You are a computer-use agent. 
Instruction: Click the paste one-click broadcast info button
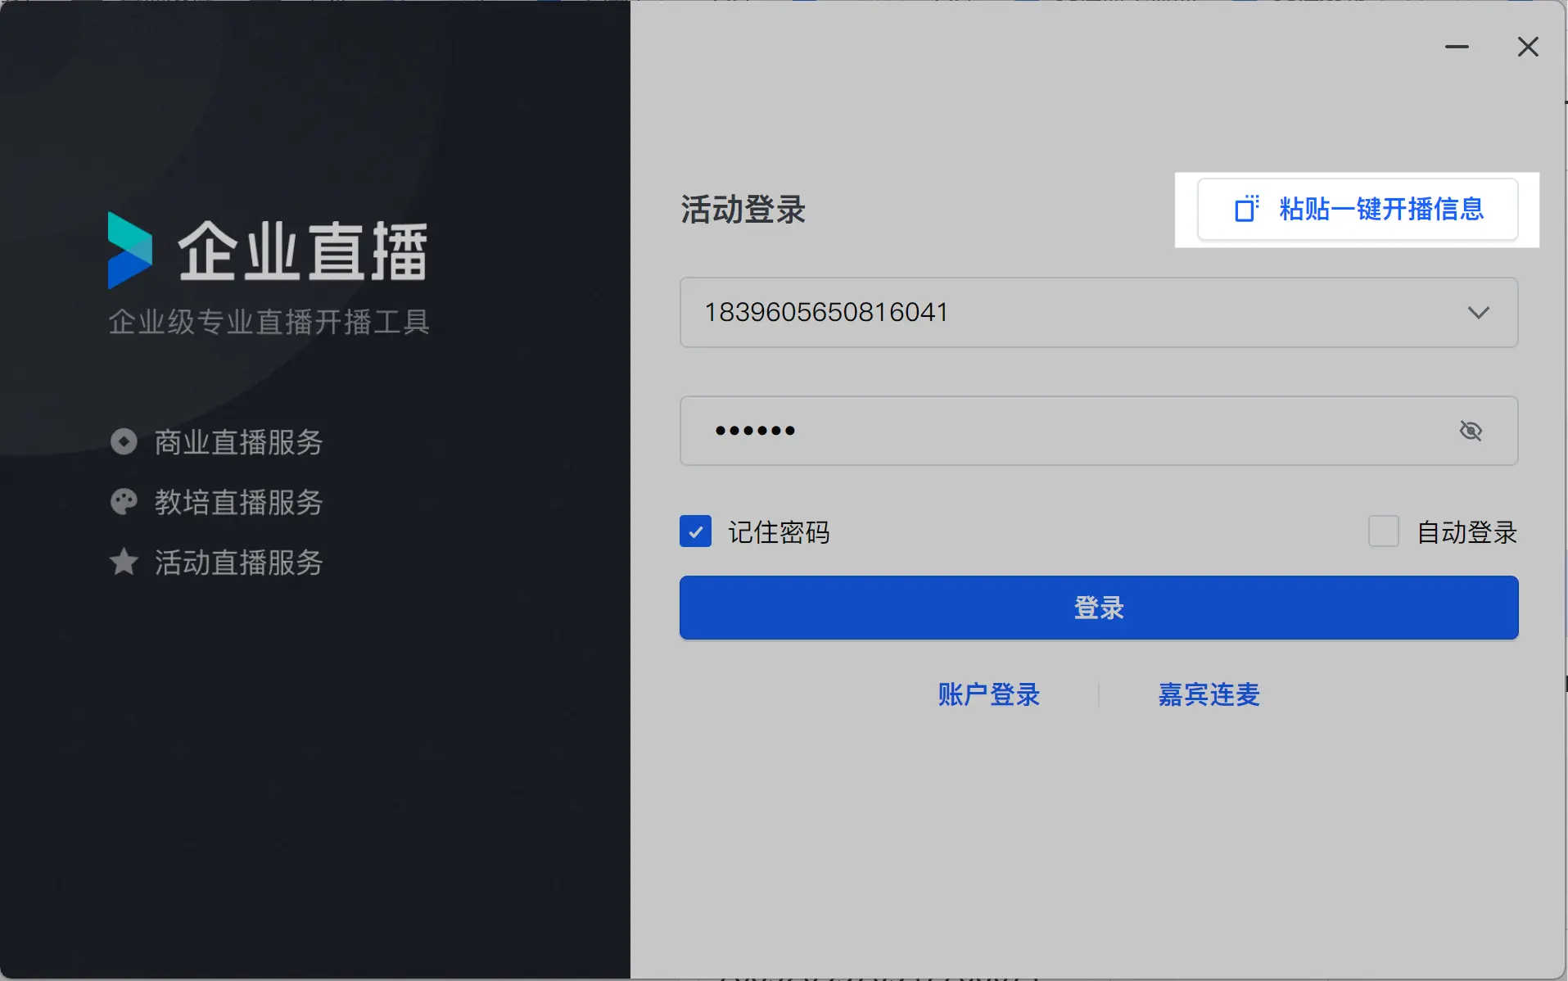[1357, 210]
